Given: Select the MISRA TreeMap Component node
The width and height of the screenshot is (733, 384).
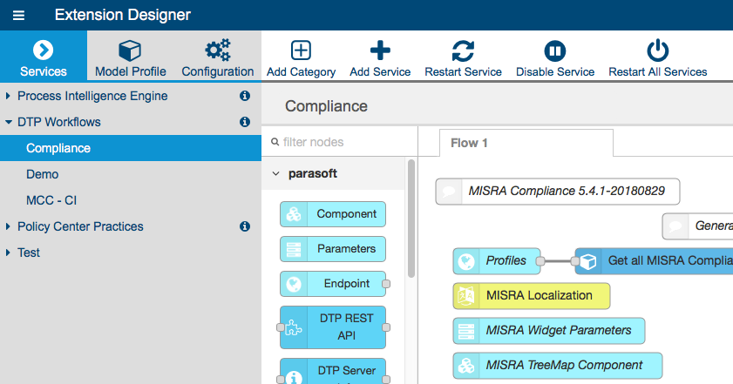Looking at the screenshot, I should pyautogui.click(x=557, y=366).
